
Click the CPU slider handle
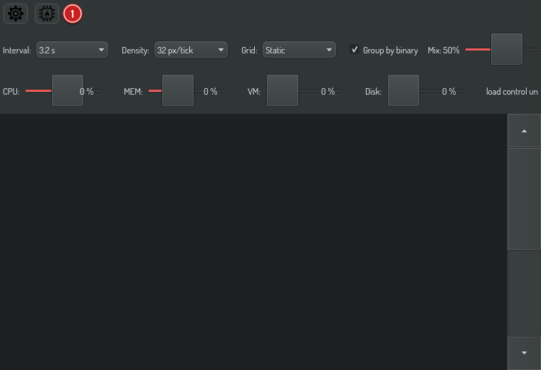[68, 90]
